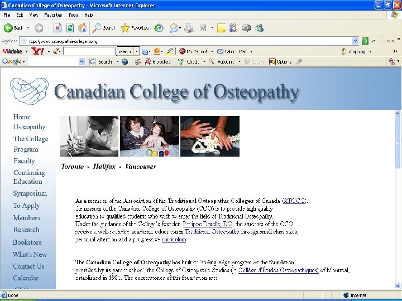Click the Google toolbar globe icon
The height and width of the screenshot is (301, 402).
point(125,62)
